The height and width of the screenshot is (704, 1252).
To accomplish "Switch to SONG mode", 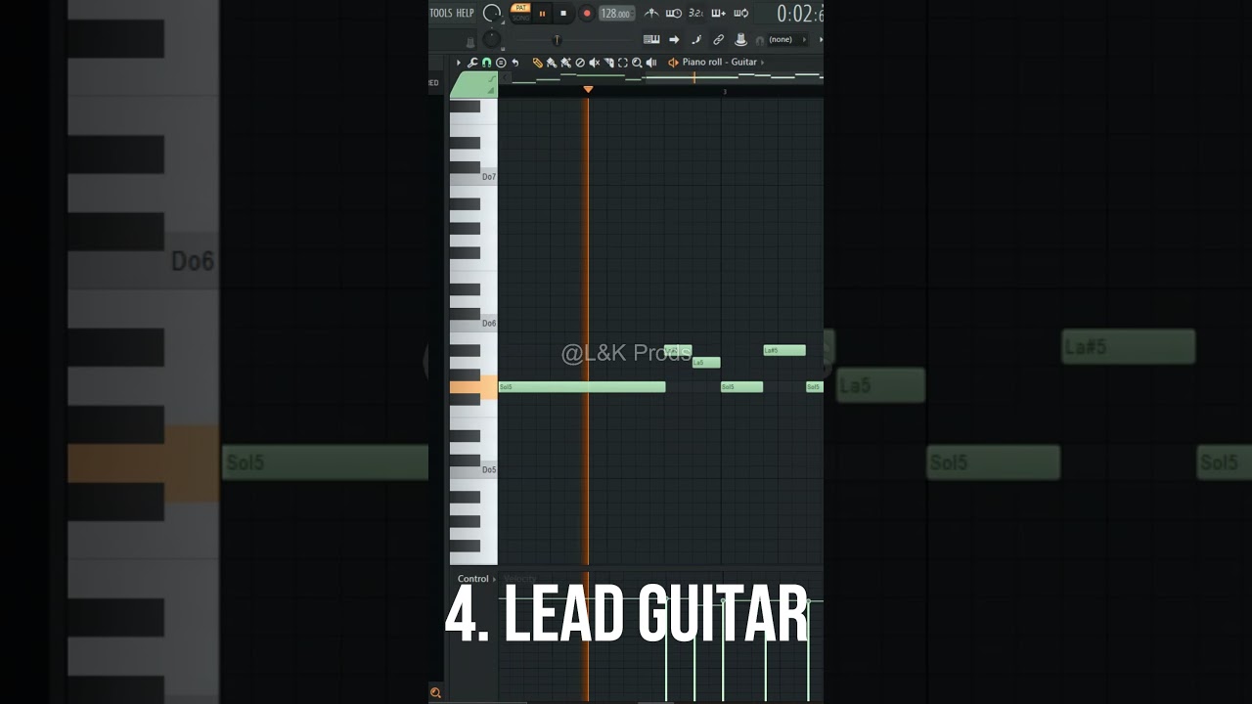I will 520,18.
